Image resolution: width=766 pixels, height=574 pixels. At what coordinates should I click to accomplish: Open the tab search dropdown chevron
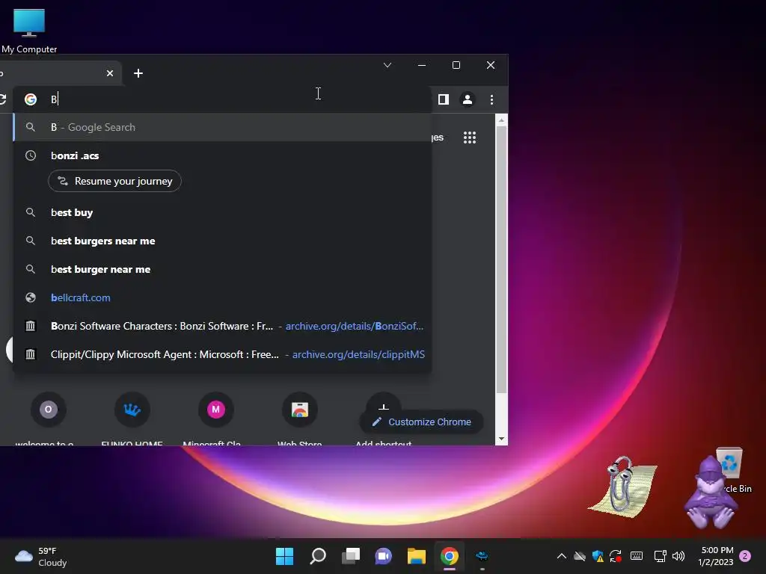387,65
